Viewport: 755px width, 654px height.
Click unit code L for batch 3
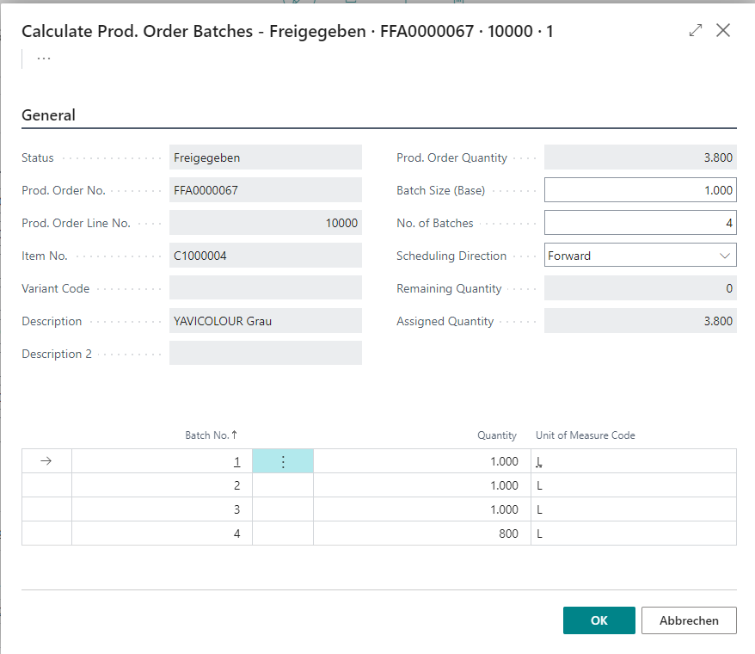click(633, 509)
